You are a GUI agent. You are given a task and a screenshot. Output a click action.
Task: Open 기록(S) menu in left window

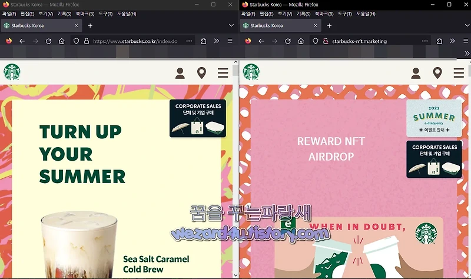pos(65,14)
